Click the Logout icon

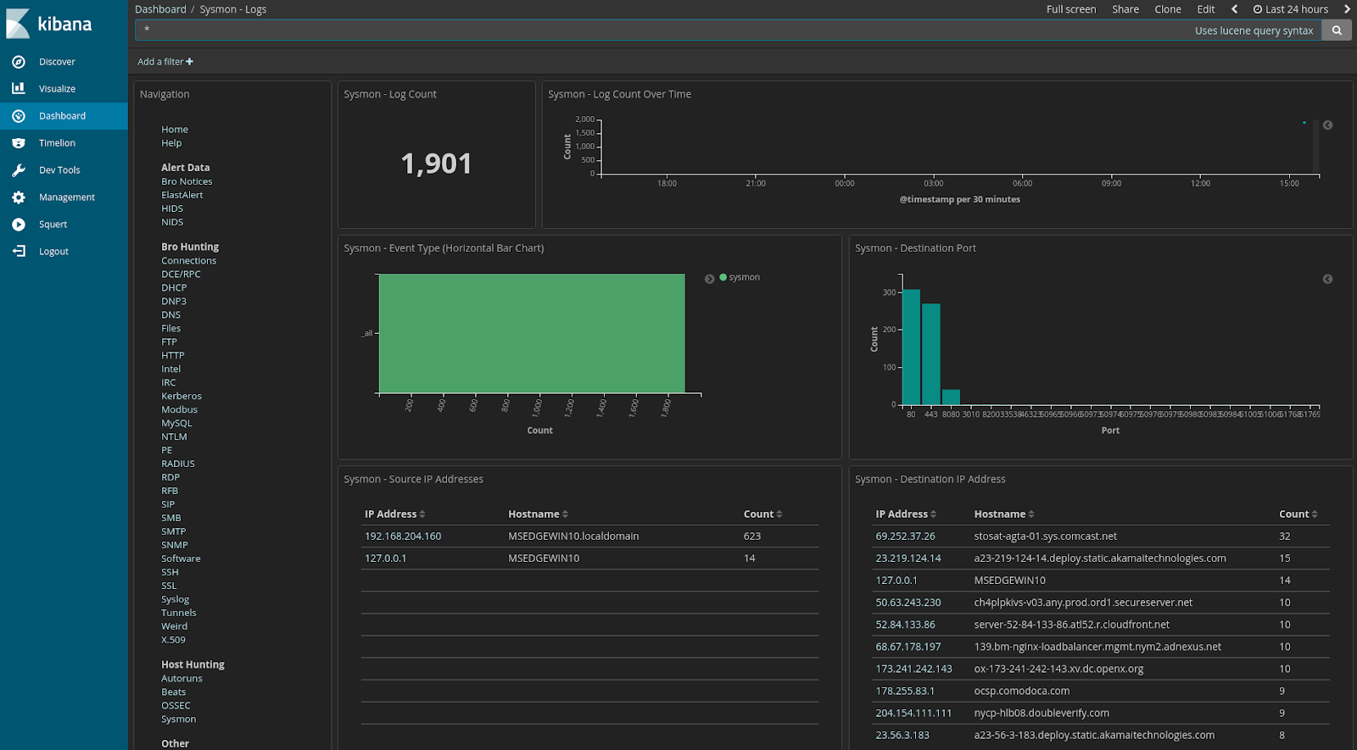[19, 252]
